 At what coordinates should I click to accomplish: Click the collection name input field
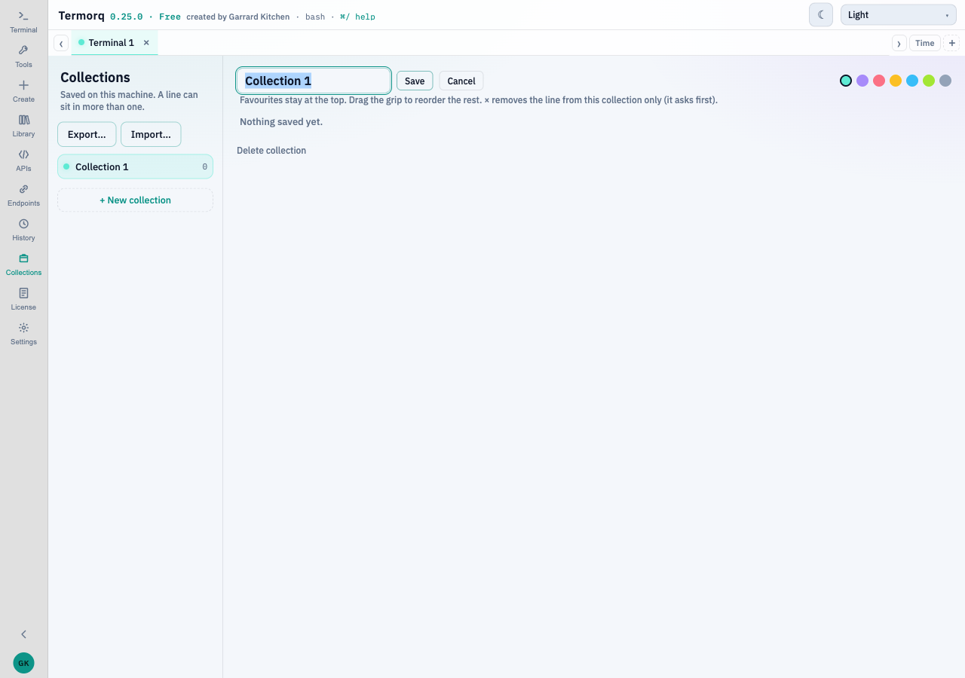pyautogui.click(x=314, y=81)
